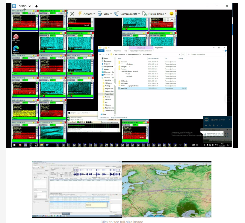Image resolution: width=245 pixels, height=223 pixels.
Task: Click the yellow help button on panel R001
Action: pyautogui.click(x=34, y=11)
